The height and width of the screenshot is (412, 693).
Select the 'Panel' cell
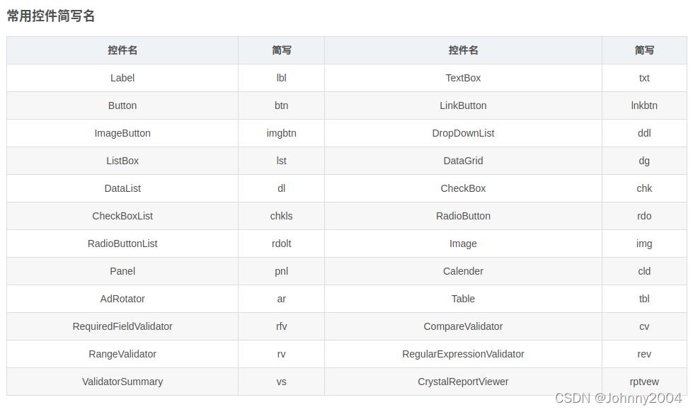point(122,271)
